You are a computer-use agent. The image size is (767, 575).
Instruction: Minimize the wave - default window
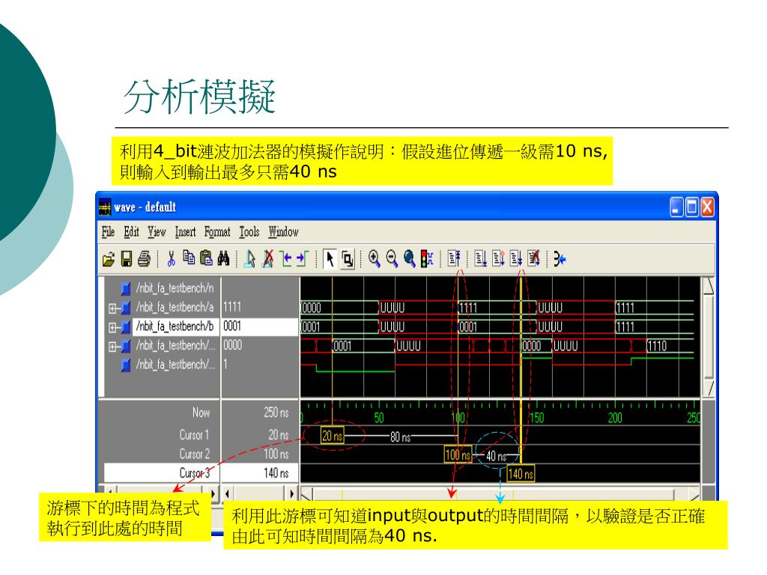(676, 207)
